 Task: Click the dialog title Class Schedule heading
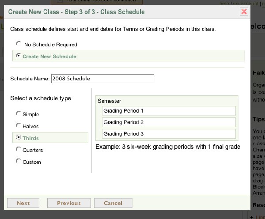tap(76, 12)
